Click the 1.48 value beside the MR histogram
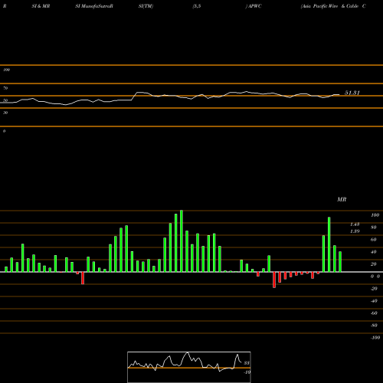This screenshot has width=383, height=383. (x=355, y=224)
